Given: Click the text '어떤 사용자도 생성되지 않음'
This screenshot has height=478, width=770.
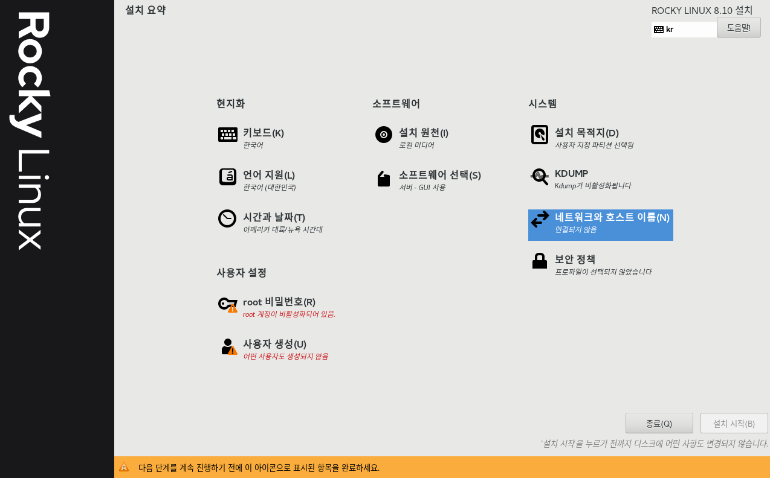Looking at the screenshot, I should point(285,356).
